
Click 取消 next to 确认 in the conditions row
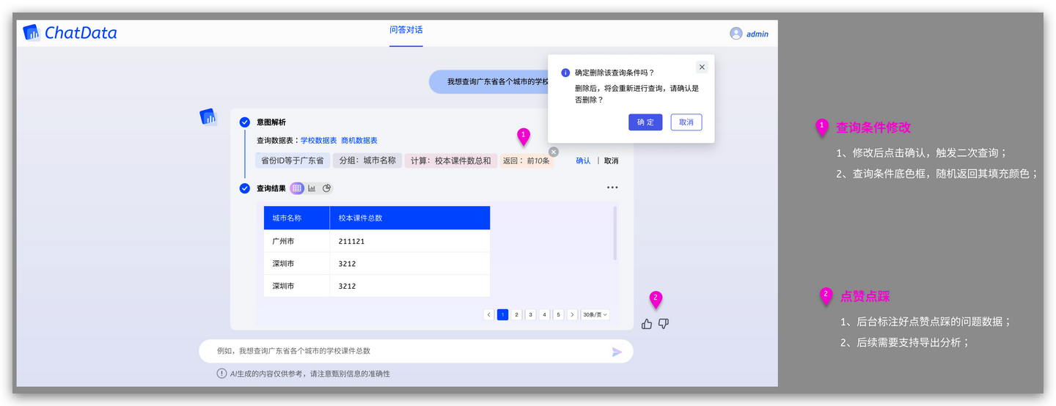[611, 160]
